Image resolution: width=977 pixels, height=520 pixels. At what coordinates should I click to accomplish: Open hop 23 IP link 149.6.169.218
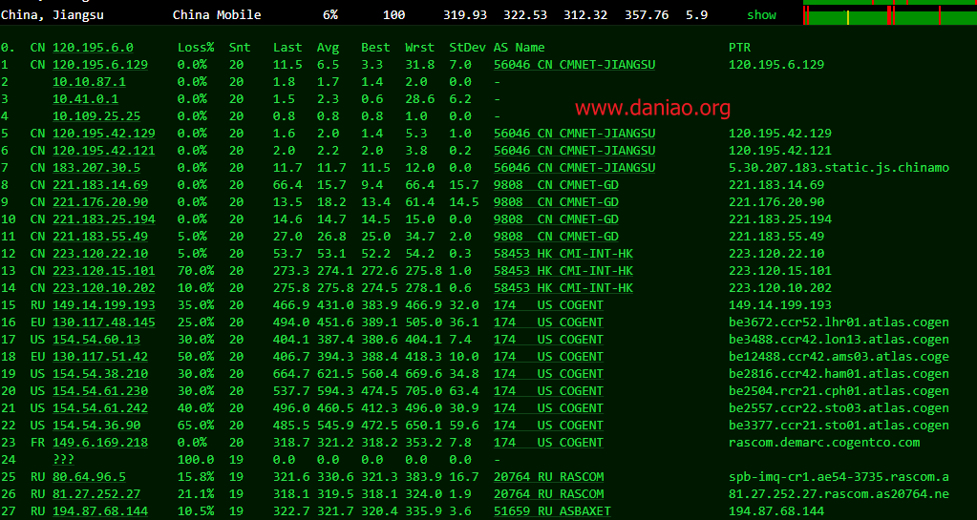(100, 443)
